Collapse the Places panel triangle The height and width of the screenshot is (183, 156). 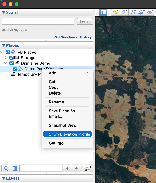click(x=4, y=45)
